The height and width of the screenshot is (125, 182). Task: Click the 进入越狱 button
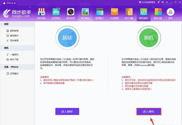[67, 112]
